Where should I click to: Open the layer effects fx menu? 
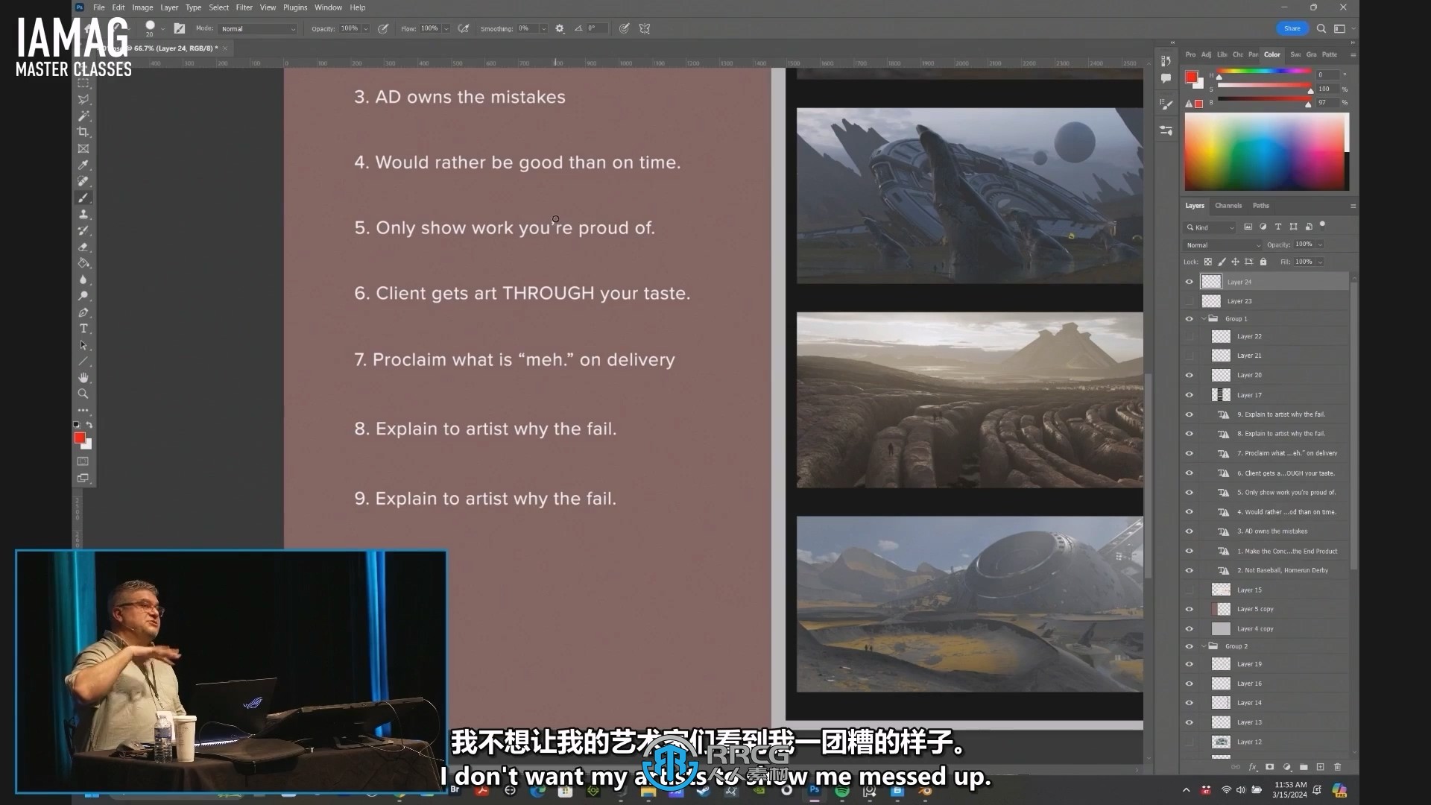click(1253, 766)
